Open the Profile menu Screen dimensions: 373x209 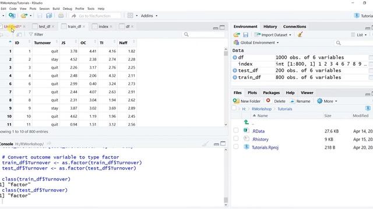coord(79,9)
